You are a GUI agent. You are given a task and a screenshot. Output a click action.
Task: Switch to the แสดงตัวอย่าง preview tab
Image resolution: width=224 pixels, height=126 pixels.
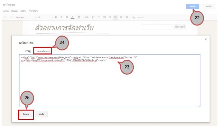pyautogui.click(x=43, y=51)
